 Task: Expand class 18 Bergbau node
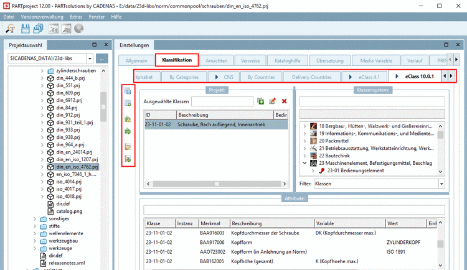pyautogui.click(x=304, y=126)
